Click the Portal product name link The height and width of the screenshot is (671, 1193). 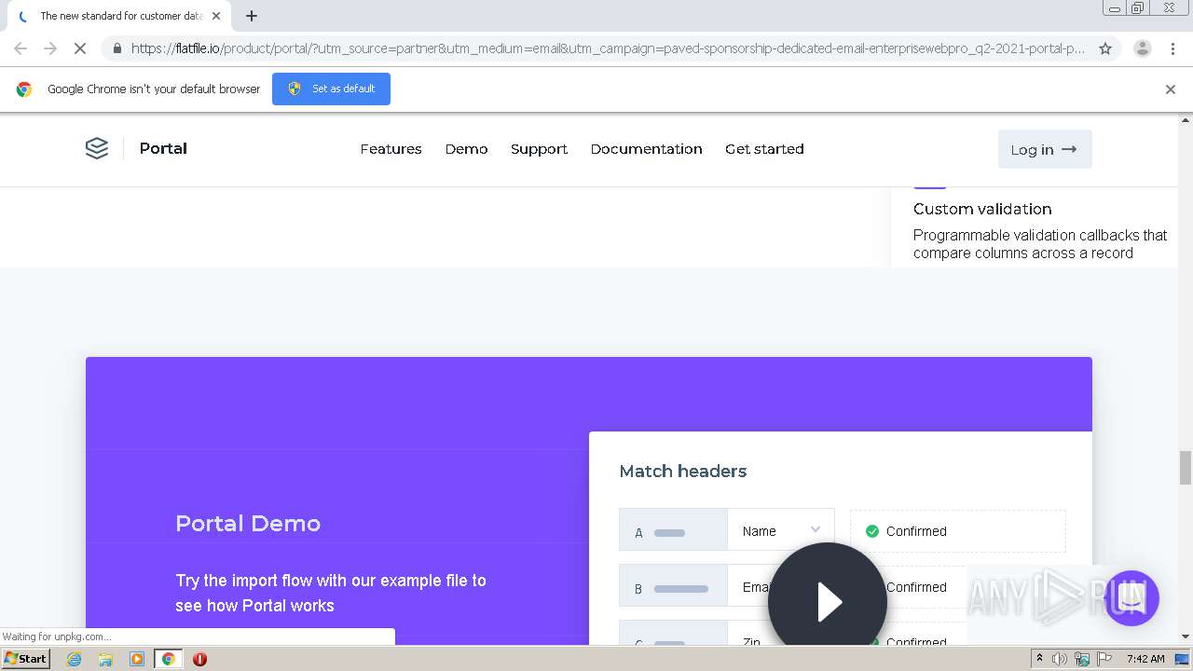coord(163,148)
